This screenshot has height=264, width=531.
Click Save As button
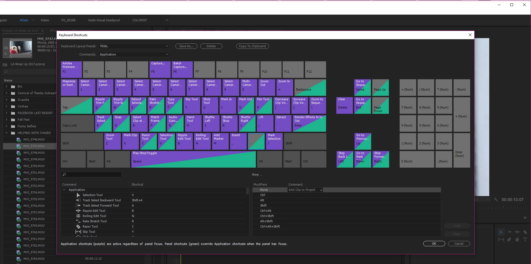pyautogui.click(x=186, y=46)
